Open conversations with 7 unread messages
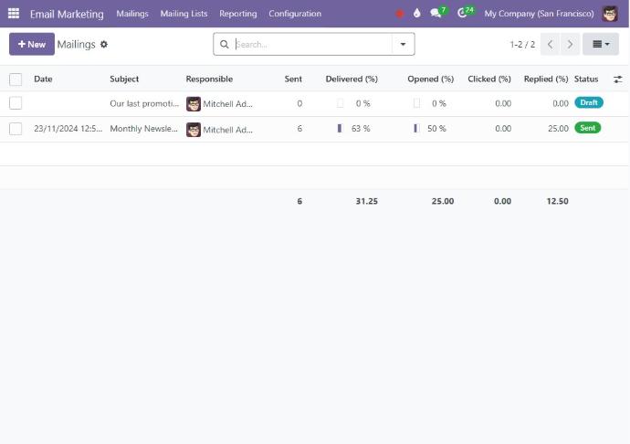 pyautogui.click(x=437, y=14)
